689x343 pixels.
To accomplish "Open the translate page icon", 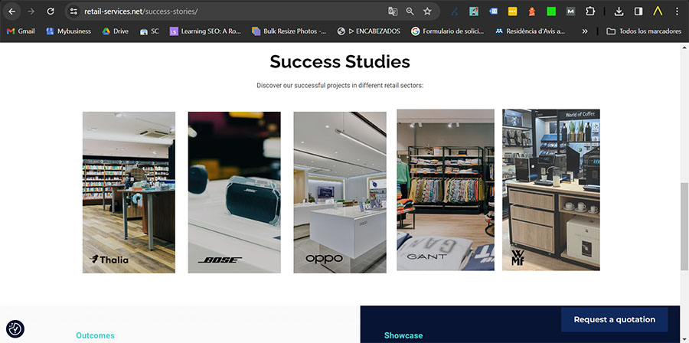I will [x=393, y=11].
